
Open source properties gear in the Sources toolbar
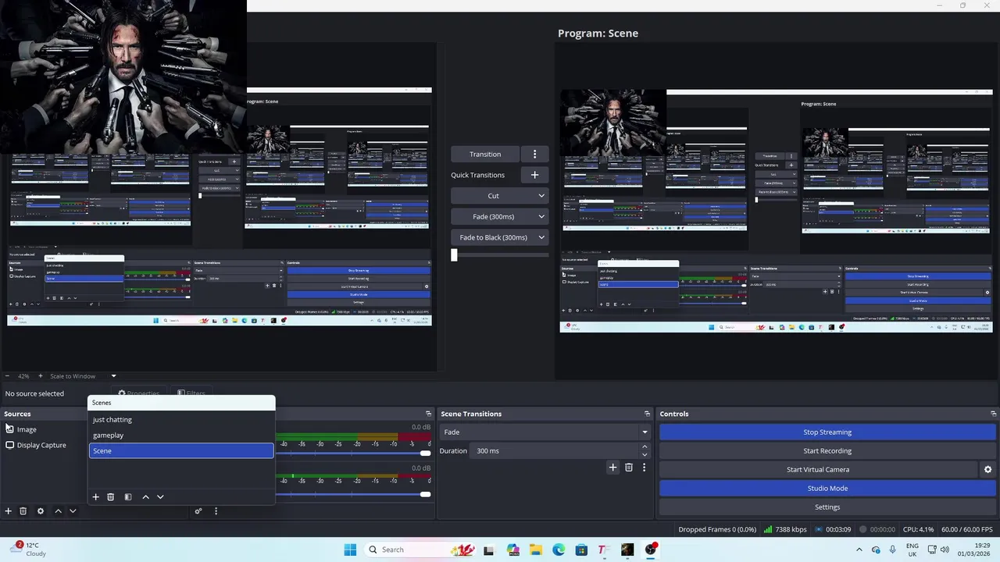(41, 511)
